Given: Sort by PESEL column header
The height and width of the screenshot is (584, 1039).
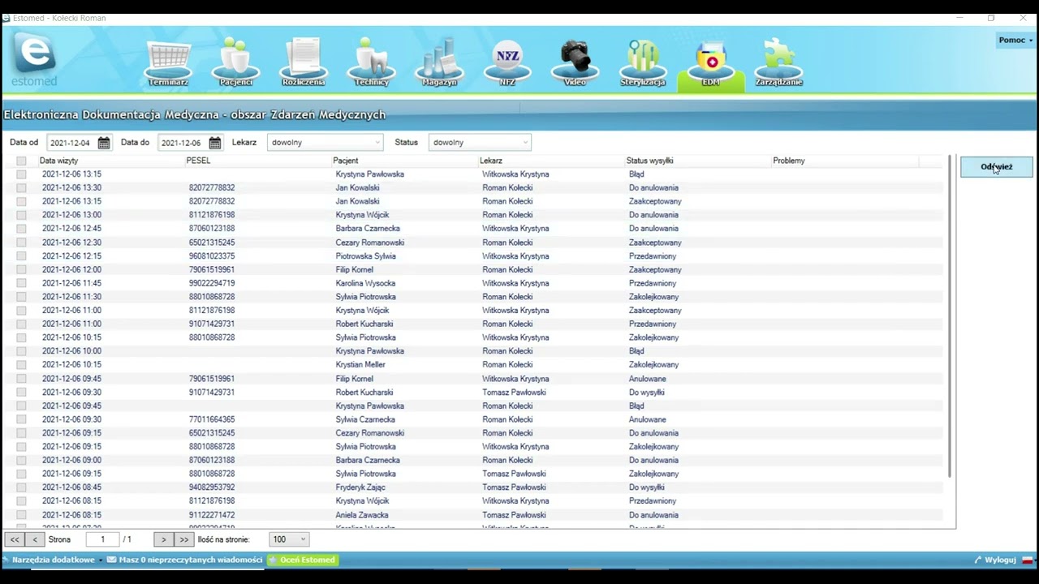Looking at the screenshot, I should tap(198, 161).
